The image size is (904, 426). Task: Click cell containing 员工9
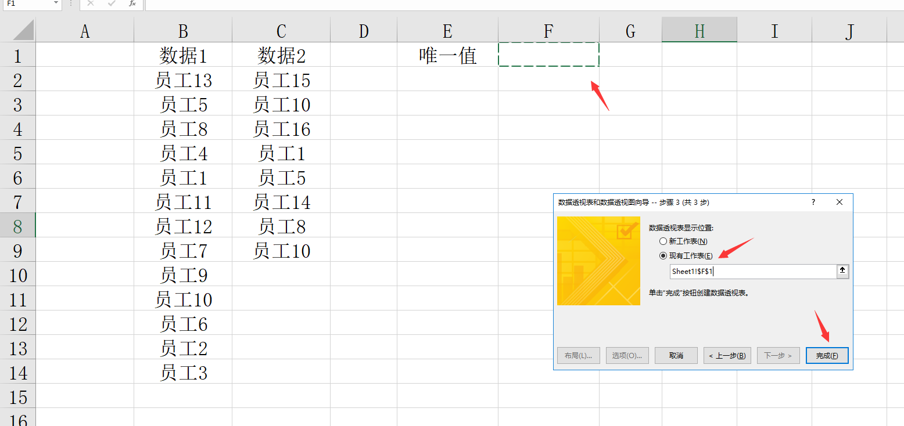point(183,275)
